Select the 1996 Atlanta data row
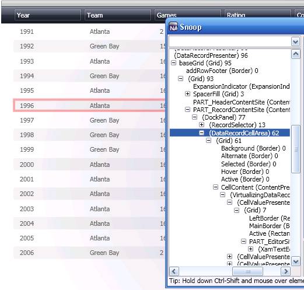Viewport: 304px width, 290px height. [x=89, y=106]
